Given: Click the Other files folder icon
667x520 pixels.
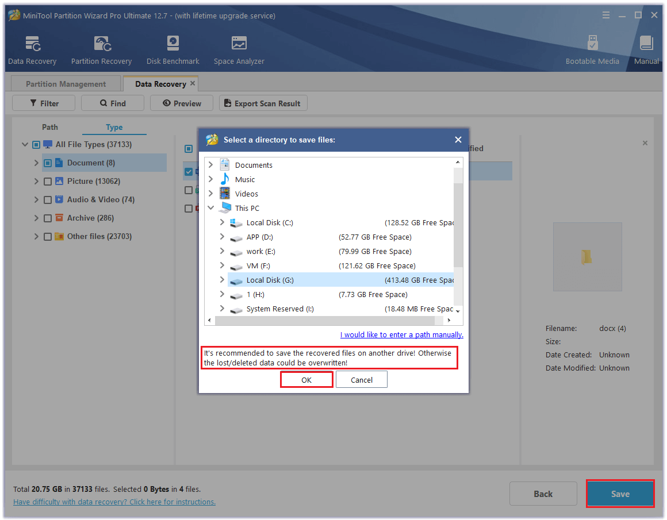Looking at the screenshot, I should (x=59, y=236).
